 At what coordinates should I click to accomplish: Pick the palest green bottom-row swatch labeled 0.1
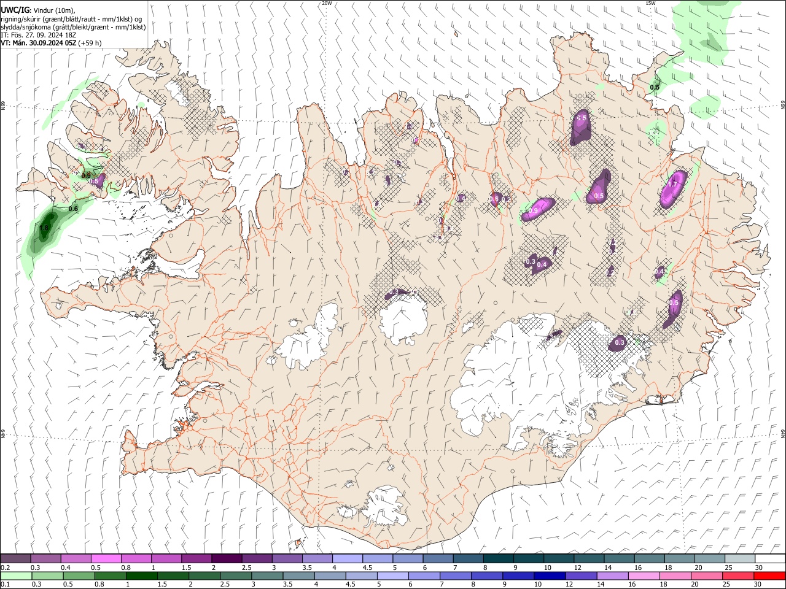coord(16,576)
